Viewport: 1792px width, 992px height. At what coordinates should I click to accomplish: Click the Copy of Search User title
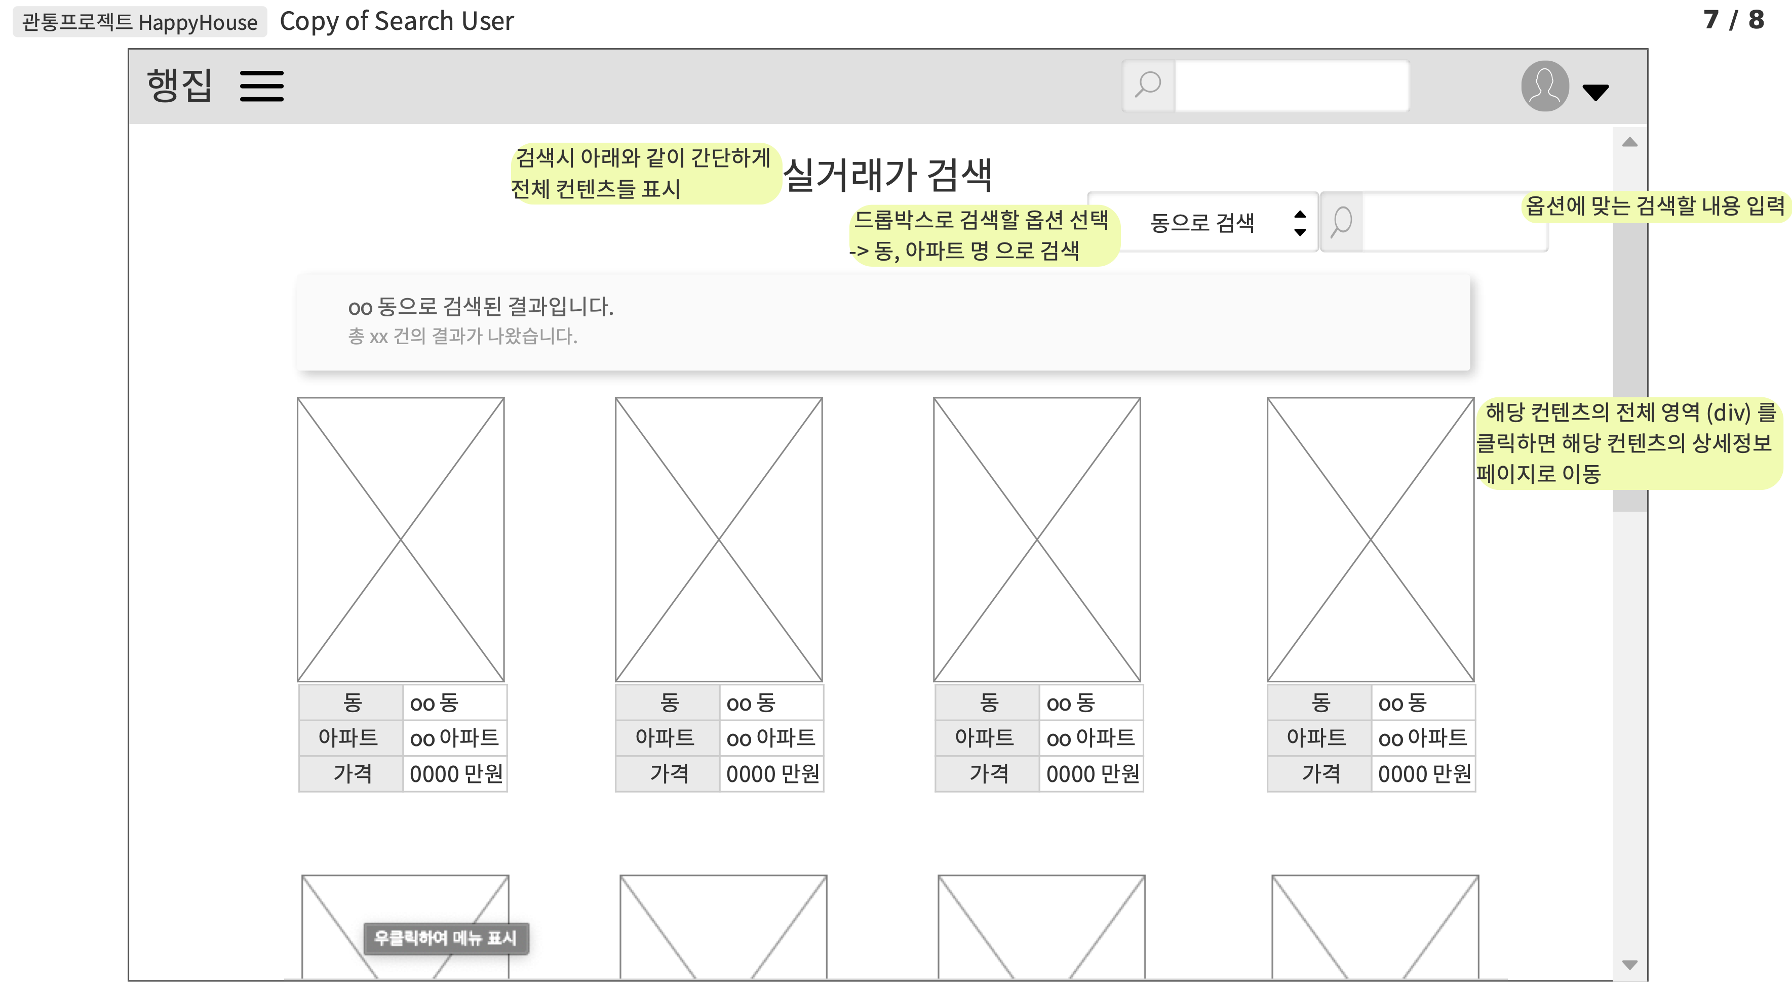[397, 22]
